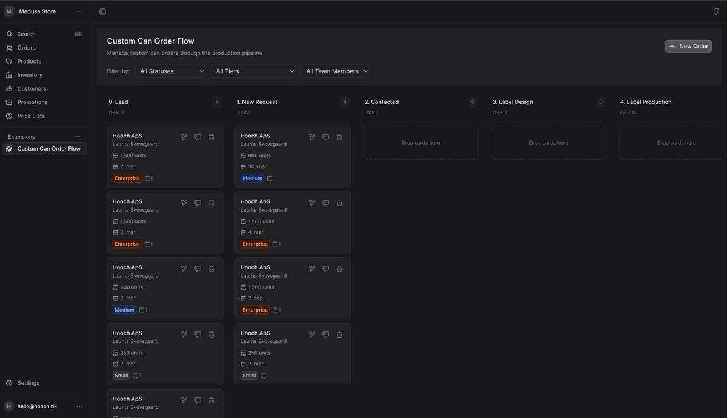727x418 pixels.
Task: Click the Search field in the sidebar
Action: click(x=44, y=34)
